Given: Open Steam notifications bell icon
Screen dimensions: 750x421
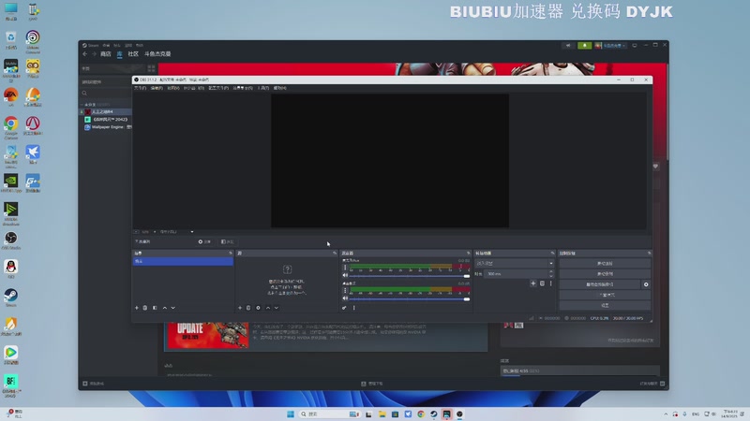Looking at the screenshot, I should tap(584, 45).
